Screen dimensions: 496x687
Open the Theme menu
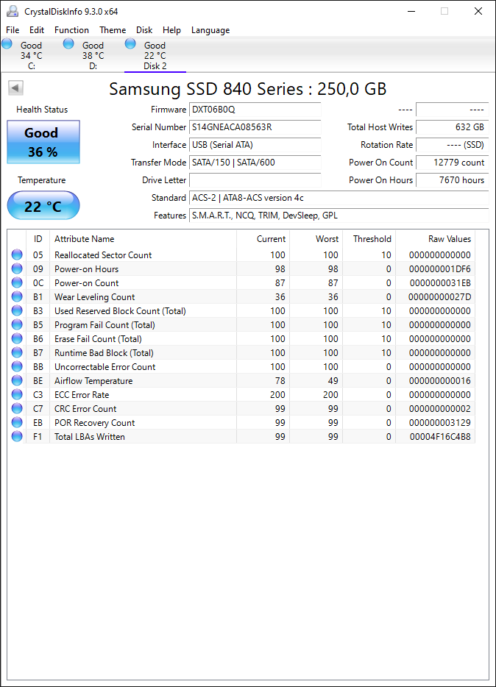pos(113,30)
